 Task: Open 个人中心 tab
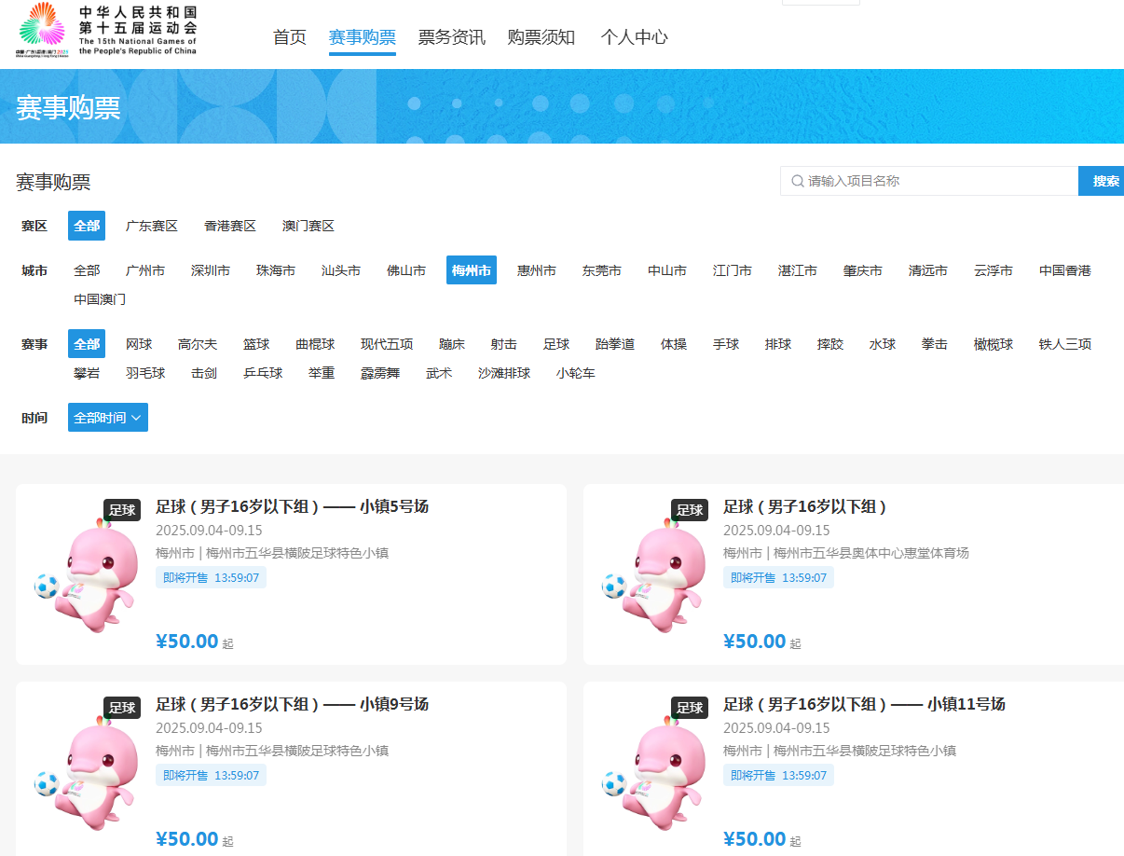(635, 37)
